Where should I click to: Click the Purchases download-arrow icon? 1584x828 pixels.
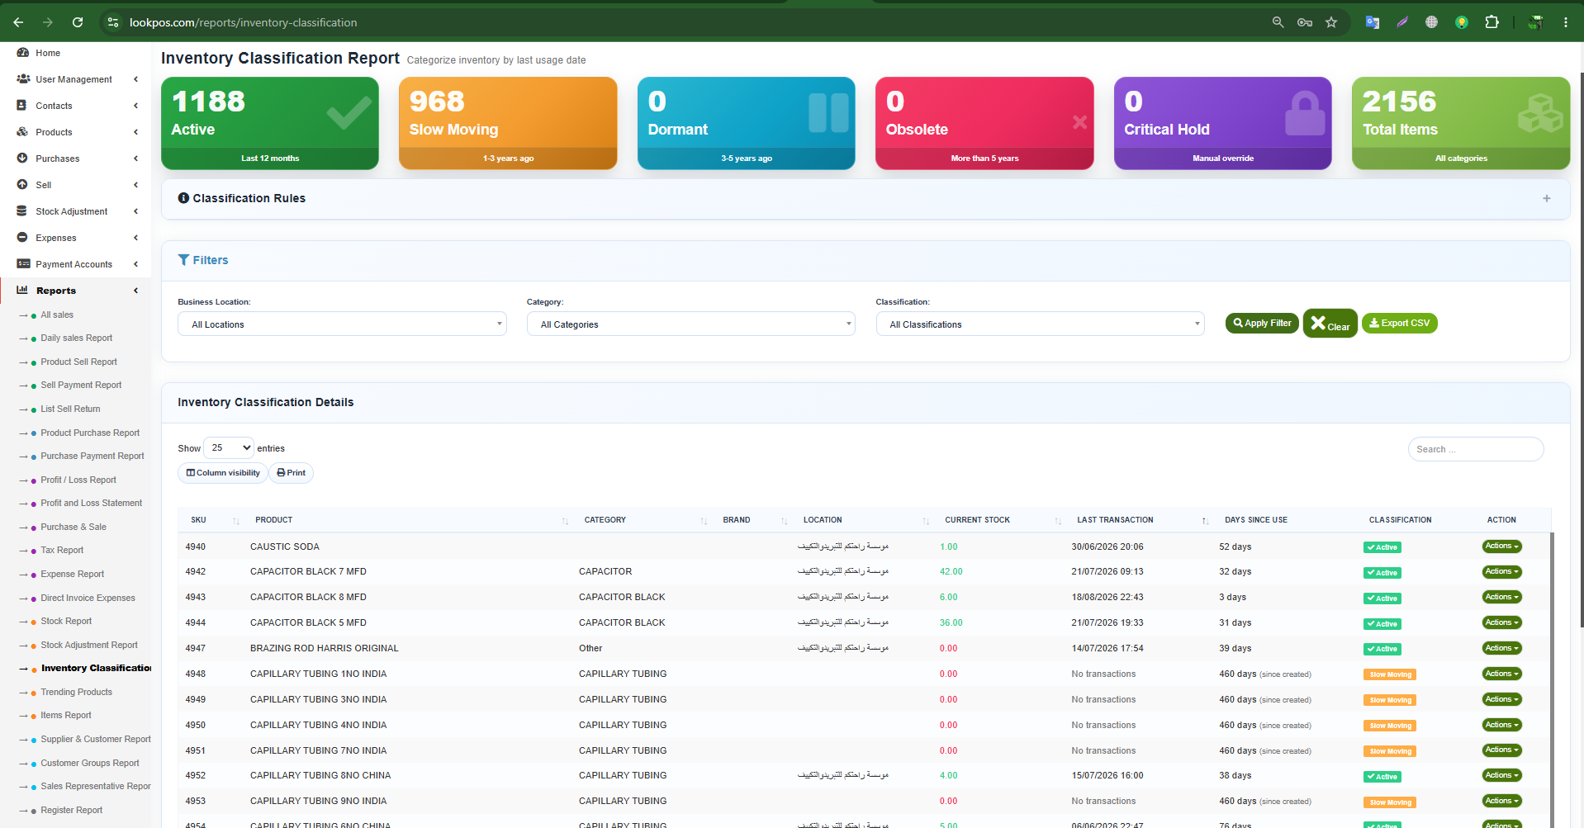point(22,159)
